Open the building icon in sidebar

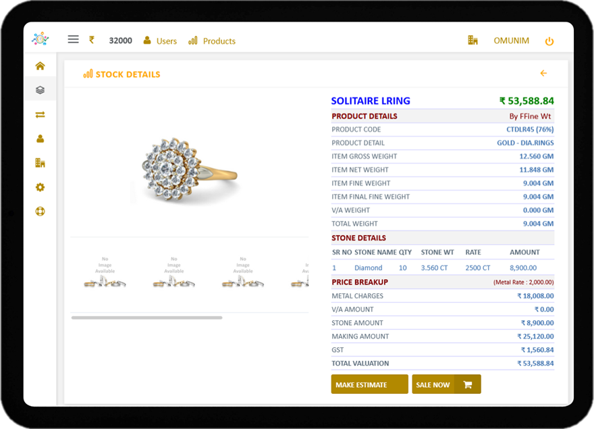click(x=40, y=163)
